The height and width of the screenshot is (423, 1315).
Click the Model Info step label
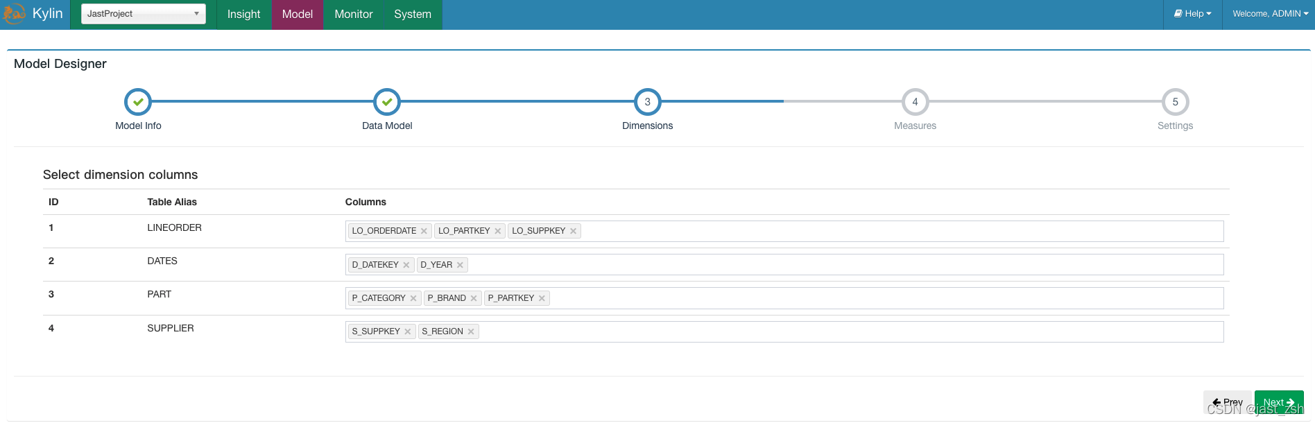[138, 126]
